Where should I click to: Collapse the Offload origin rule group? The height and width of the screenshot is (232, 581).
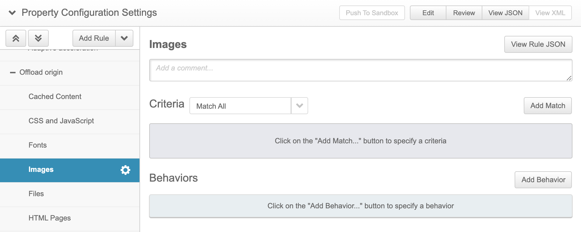click(12, 73)
